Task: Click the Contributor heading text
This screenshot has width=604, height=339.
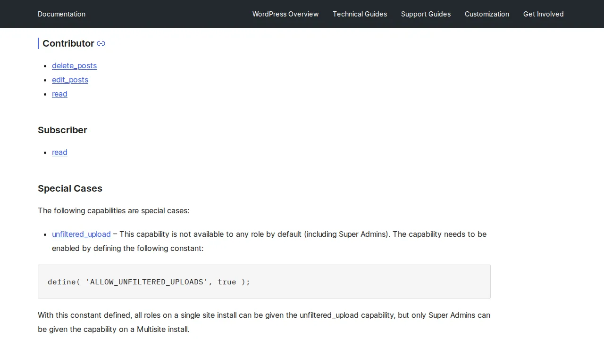Action: 68,43
